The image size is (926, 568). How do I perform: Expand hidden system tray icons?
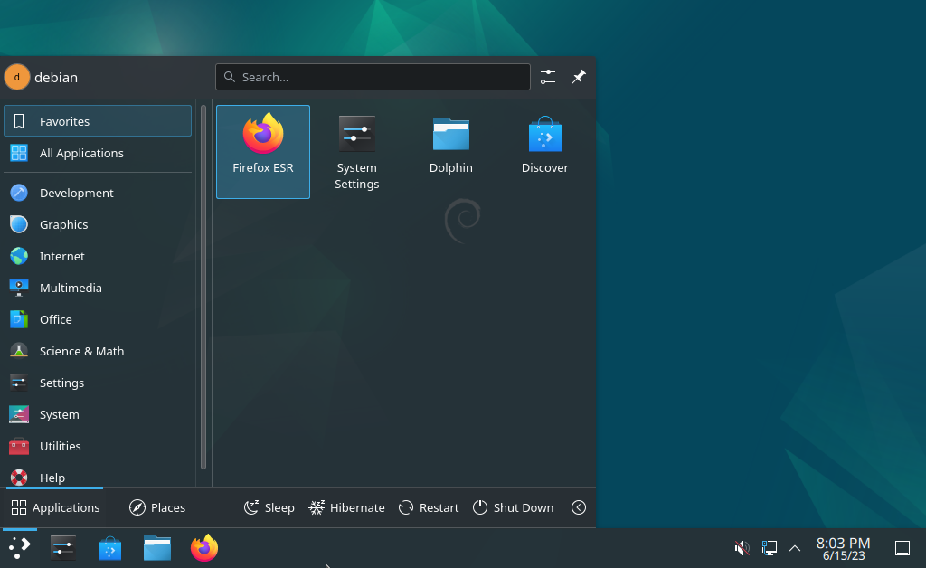tap(794, 547)
